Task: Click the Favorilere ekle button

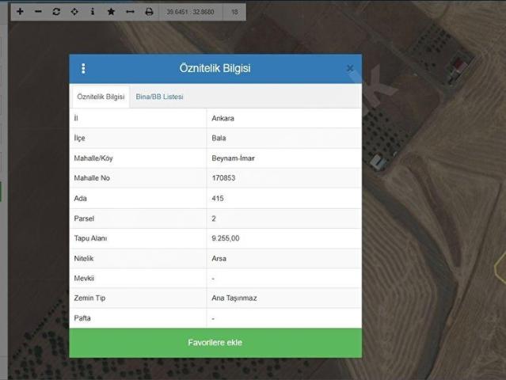Action: coord(215,343)
